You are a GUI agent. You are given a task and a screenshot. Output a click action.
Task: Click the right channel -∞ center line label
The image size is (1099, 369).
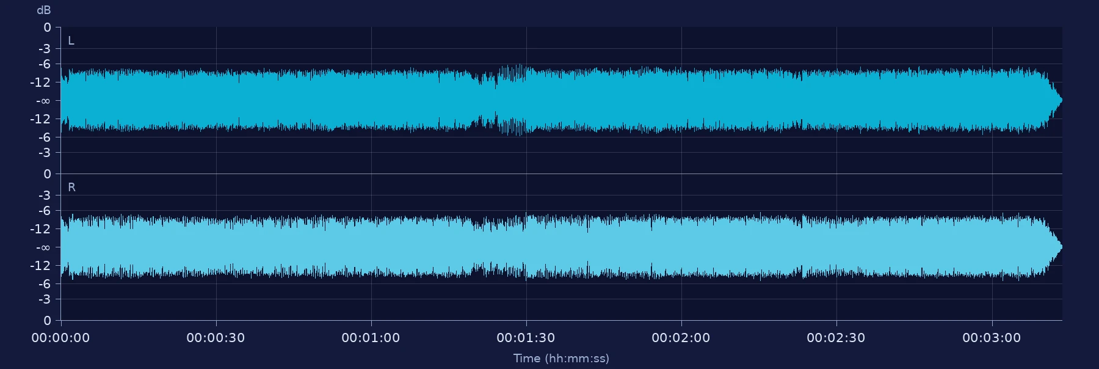click(43, 247)
